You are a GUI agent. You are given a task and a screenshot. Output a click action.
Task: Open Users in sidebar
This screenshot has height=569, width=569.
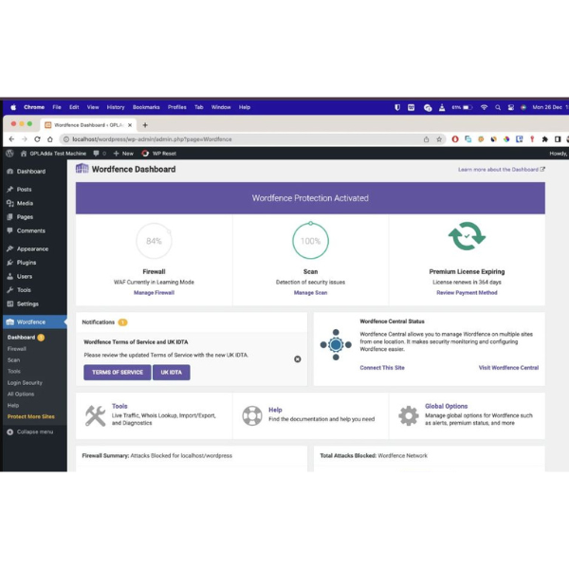pos(25,277)
